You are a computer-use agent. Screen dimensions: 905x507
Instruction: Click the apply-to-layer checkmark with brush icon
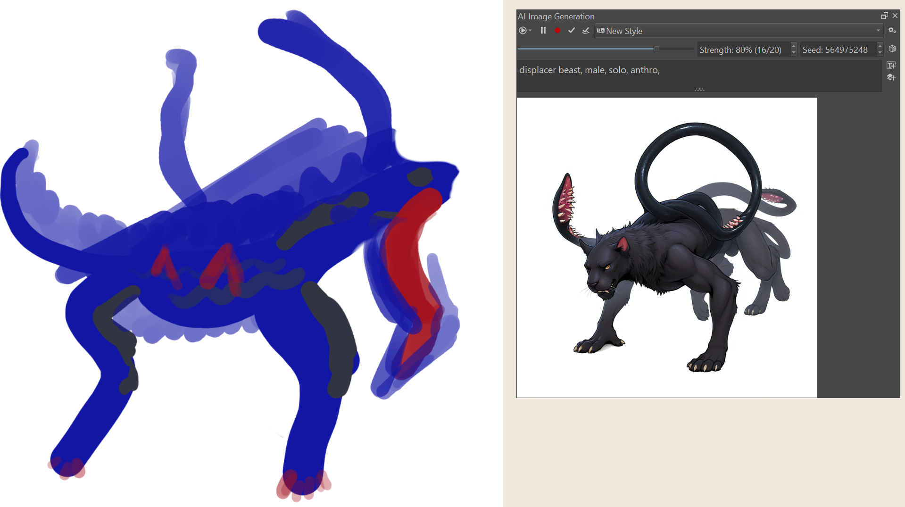[x=586, y=31]
